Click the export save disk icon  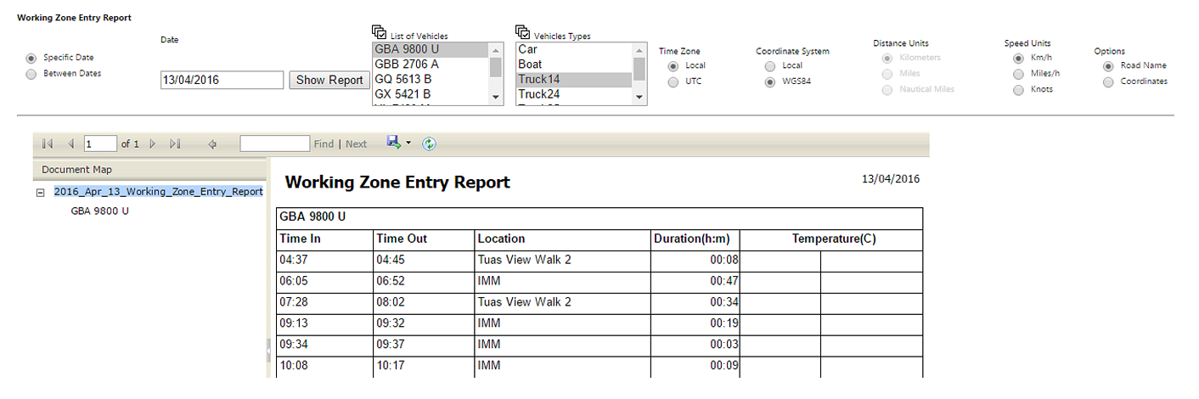pyautogui.click(x=394, y=143)
